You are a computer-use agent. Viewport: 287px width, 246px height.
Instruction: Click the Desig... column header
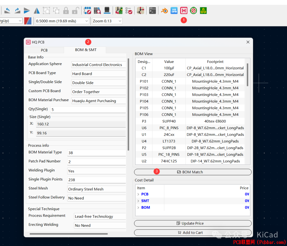[x=144, y=62]
